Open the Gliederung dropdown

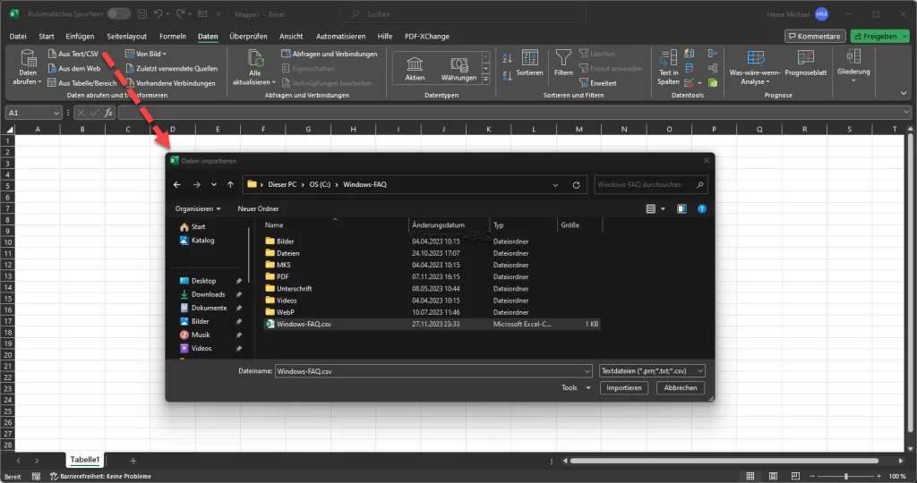[x=853, y=65]
